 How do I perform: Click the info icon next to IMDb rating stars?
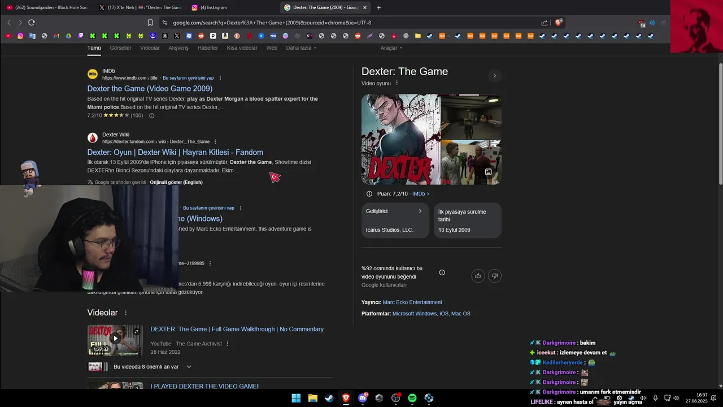click(151, 115)
